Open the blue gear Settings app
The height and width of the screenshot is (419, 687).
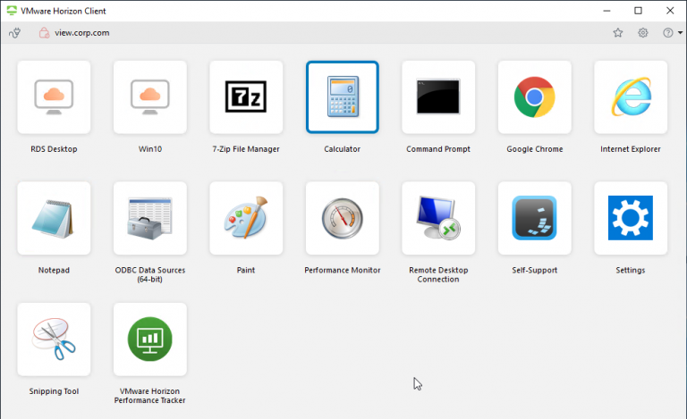[631, 218]
